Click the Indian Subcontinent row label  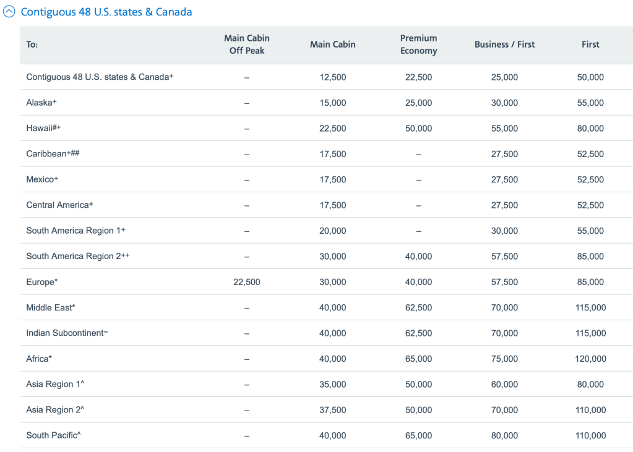67,333
